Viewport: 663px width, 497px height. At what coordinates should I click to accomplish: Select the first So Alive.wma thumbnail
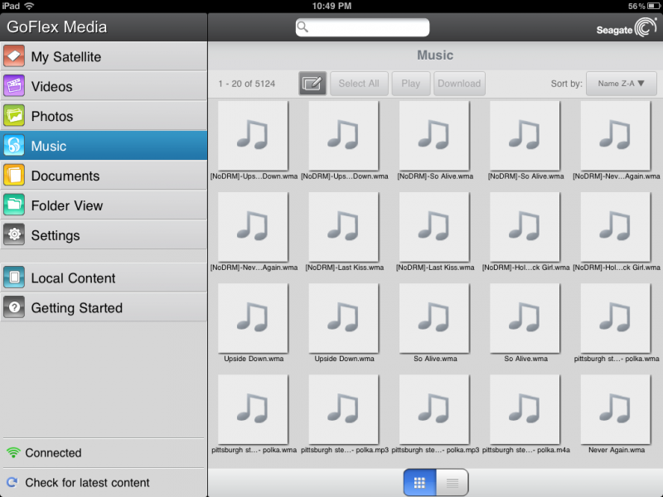[x=434, y=318]
